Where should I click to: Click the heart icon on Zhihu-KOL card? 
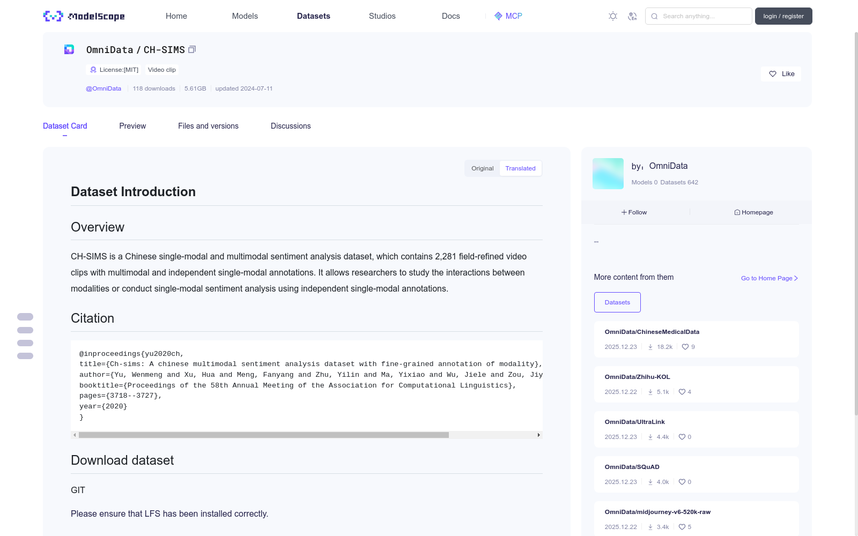coord(682,392)
